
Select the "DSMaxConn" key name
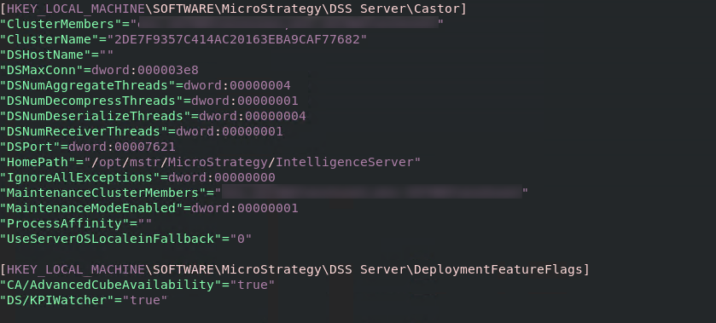42,70
